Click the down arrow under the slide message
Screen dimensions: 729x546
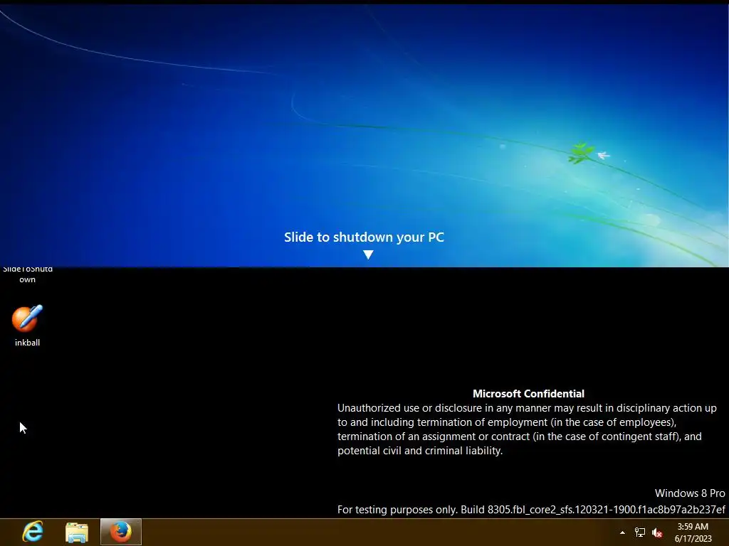368,255
